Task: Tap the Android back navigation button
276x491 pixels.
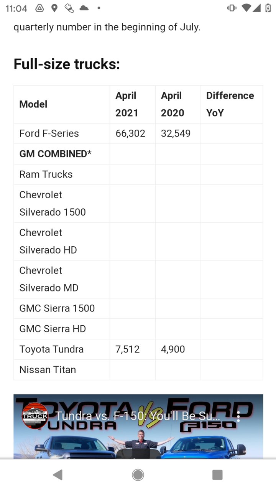Action: point(58,475)
